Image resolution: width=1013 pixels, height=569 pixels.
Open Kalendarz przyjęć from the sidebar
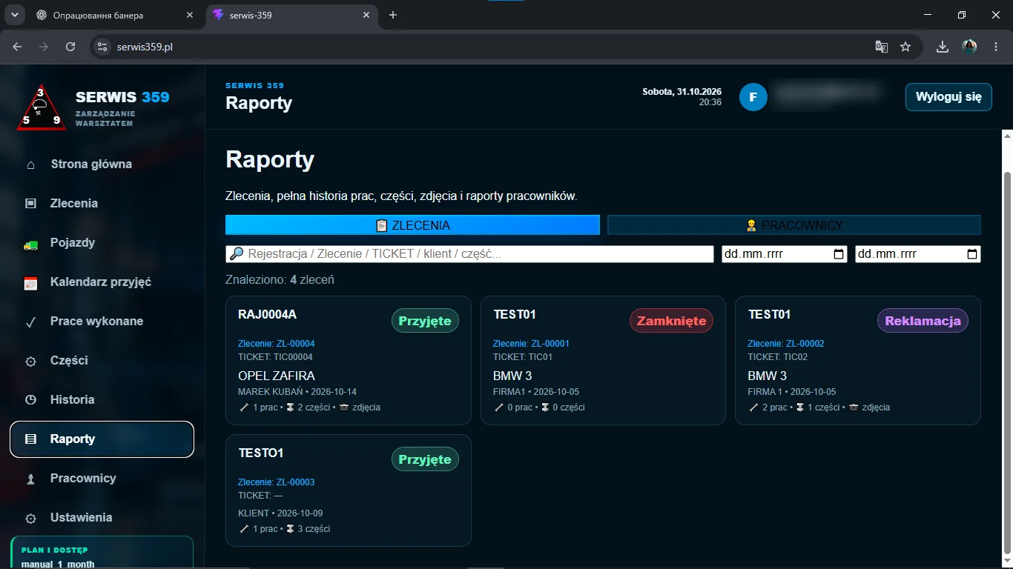pos(102,282)
